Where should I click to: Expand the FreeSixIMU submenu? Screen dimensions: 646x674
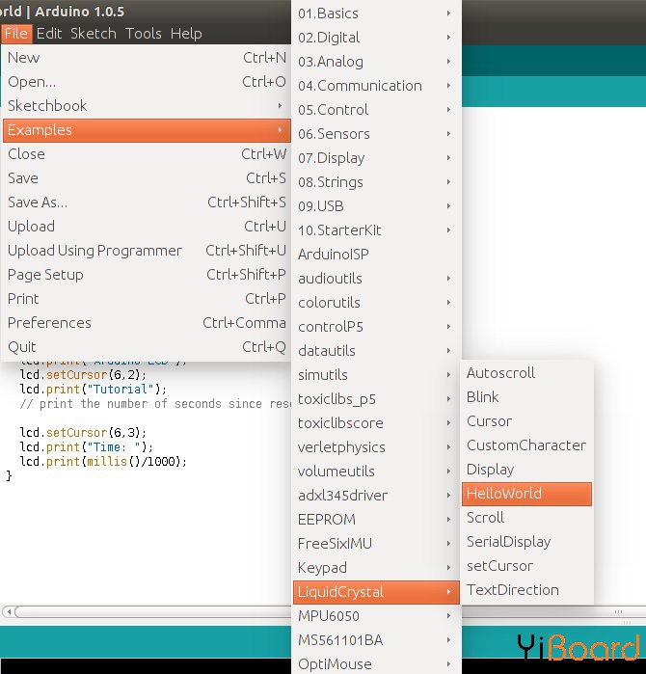376,543
